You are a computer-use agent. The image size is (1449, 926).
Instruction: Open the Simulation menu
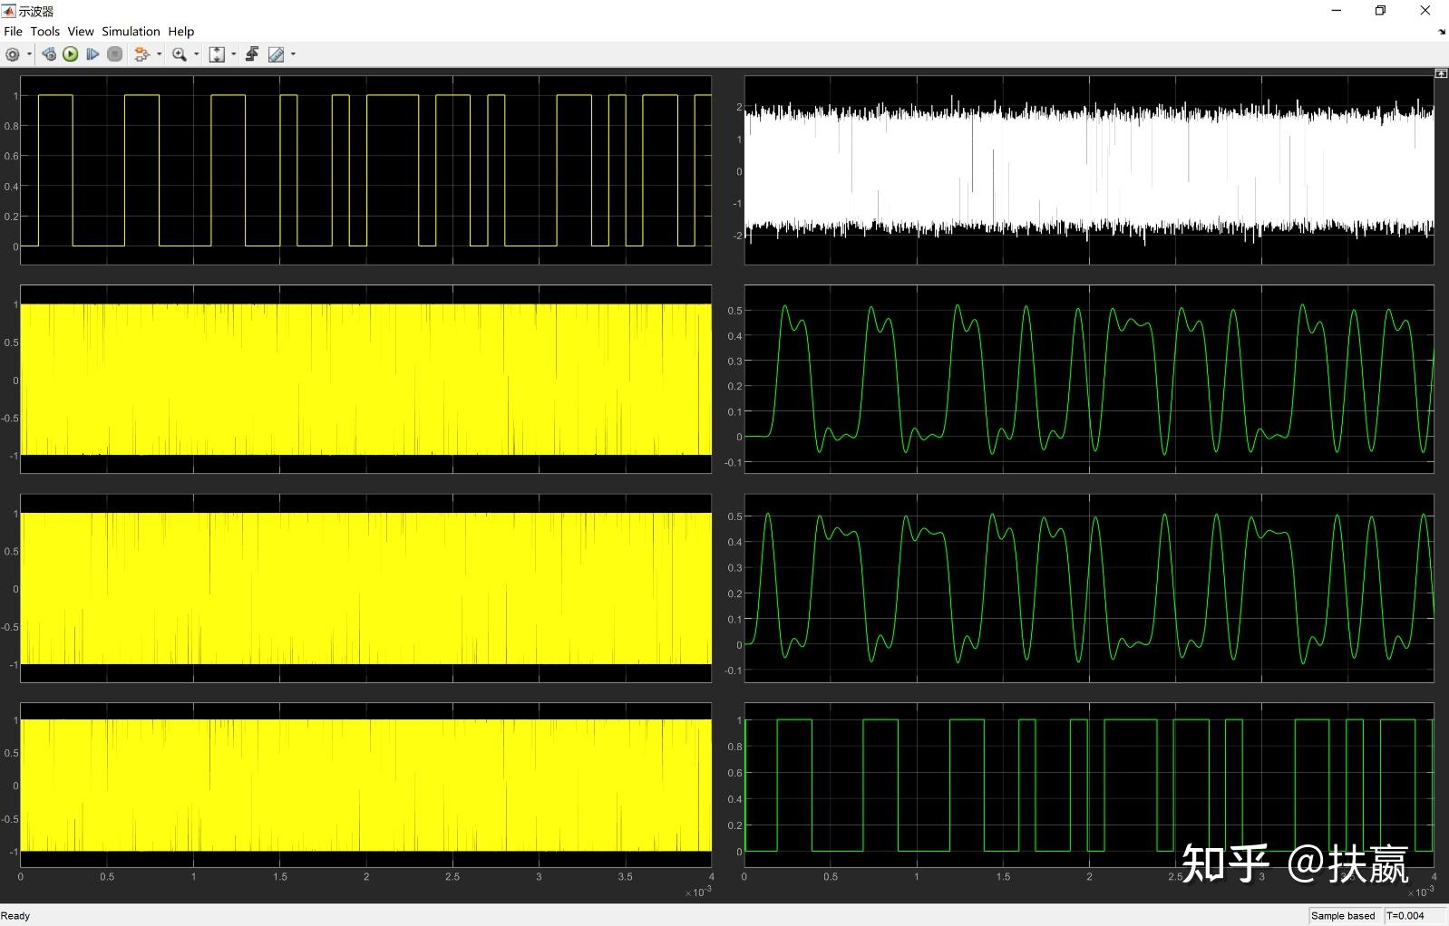click(131, 31)
